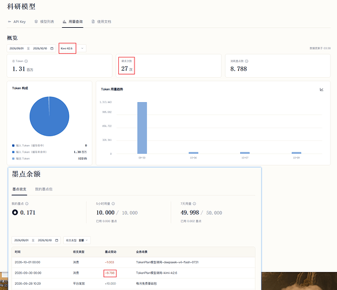The image size is (337, 290).
Task: Expand the 收支类型 全部 filter dropdown
Action: (77, 240)
